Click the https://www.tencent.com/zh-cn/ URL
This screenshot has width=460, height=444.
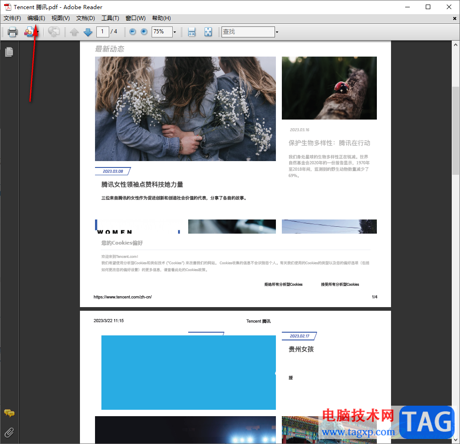point(122,297)
